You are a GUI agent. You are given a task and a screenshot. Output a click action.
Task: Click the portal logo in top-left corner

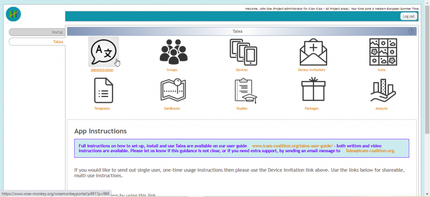pyautogui.click(x=13, y=14)
